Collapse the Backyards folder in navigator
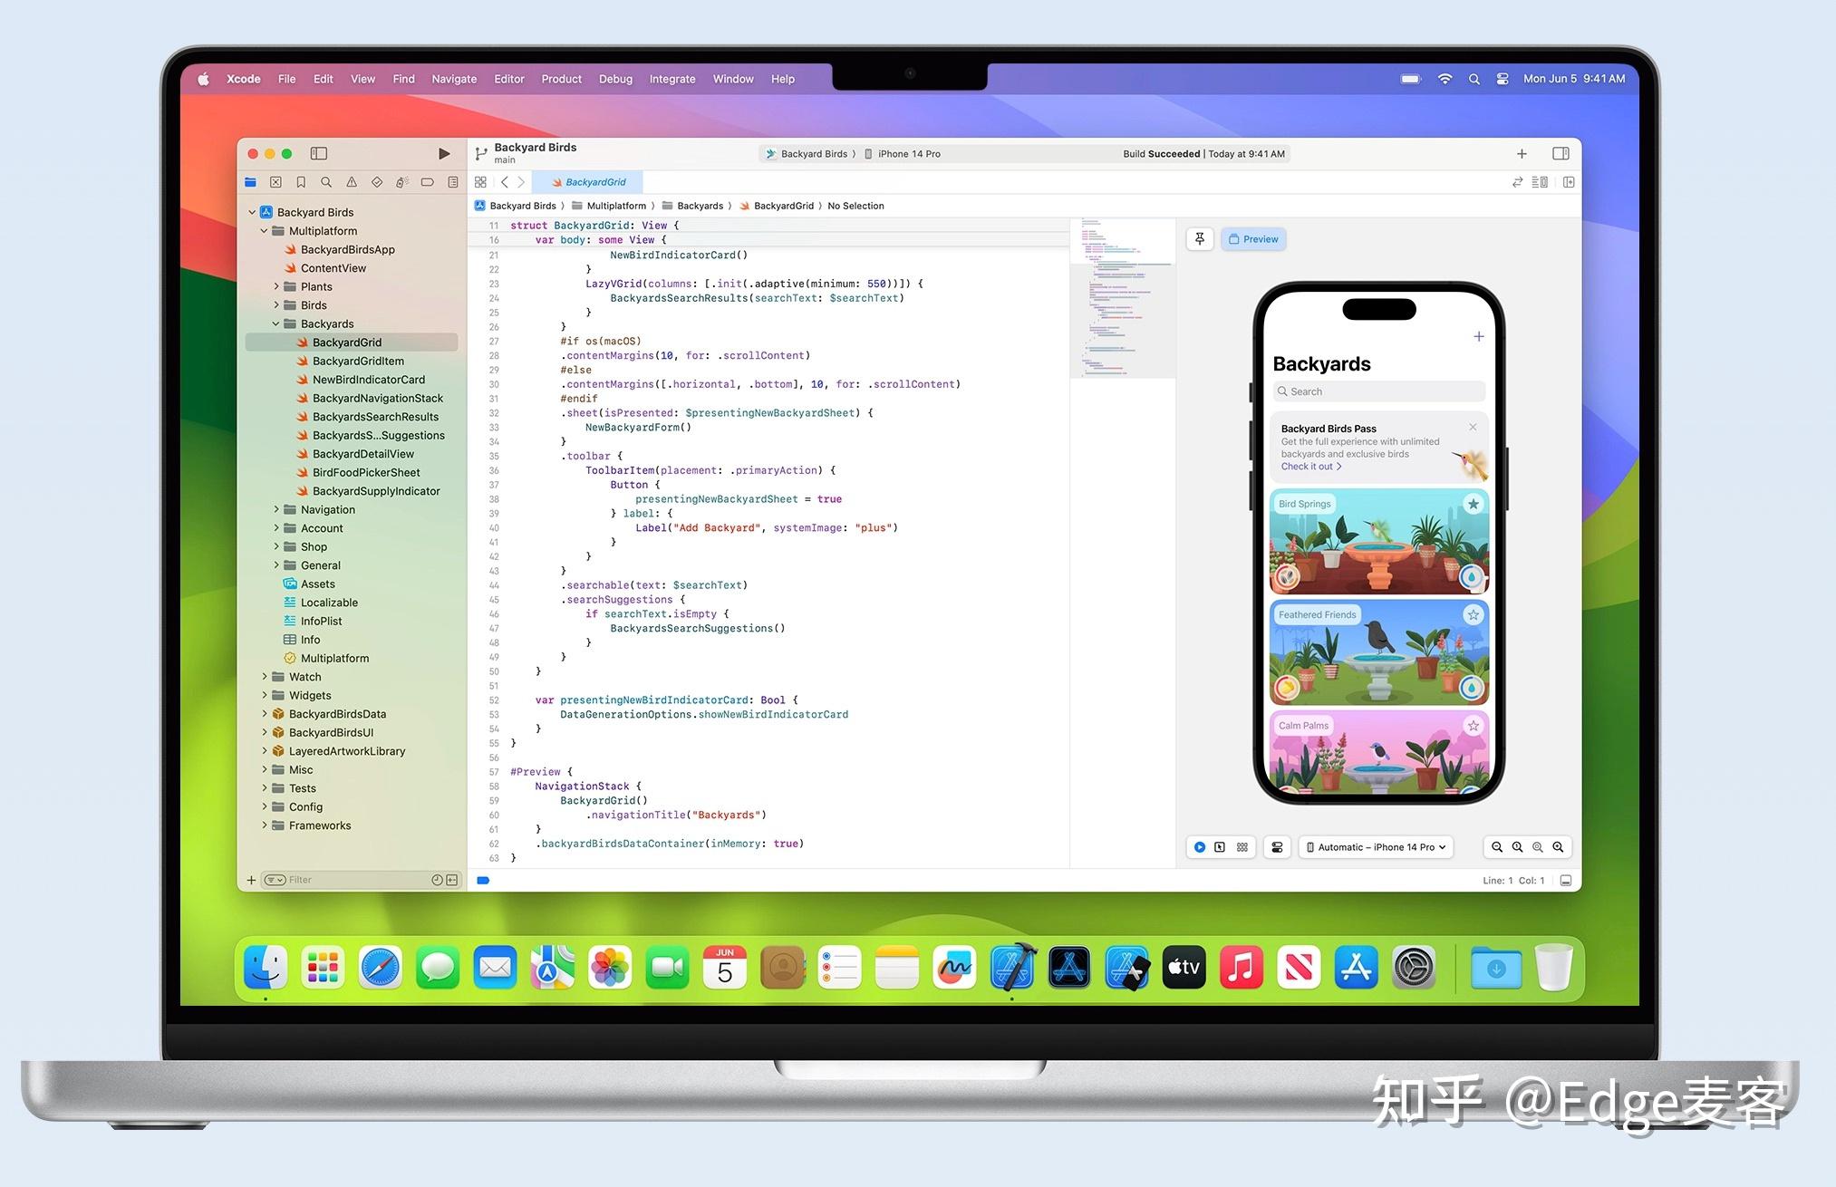1836x1187 pixels. click(276, 323)
